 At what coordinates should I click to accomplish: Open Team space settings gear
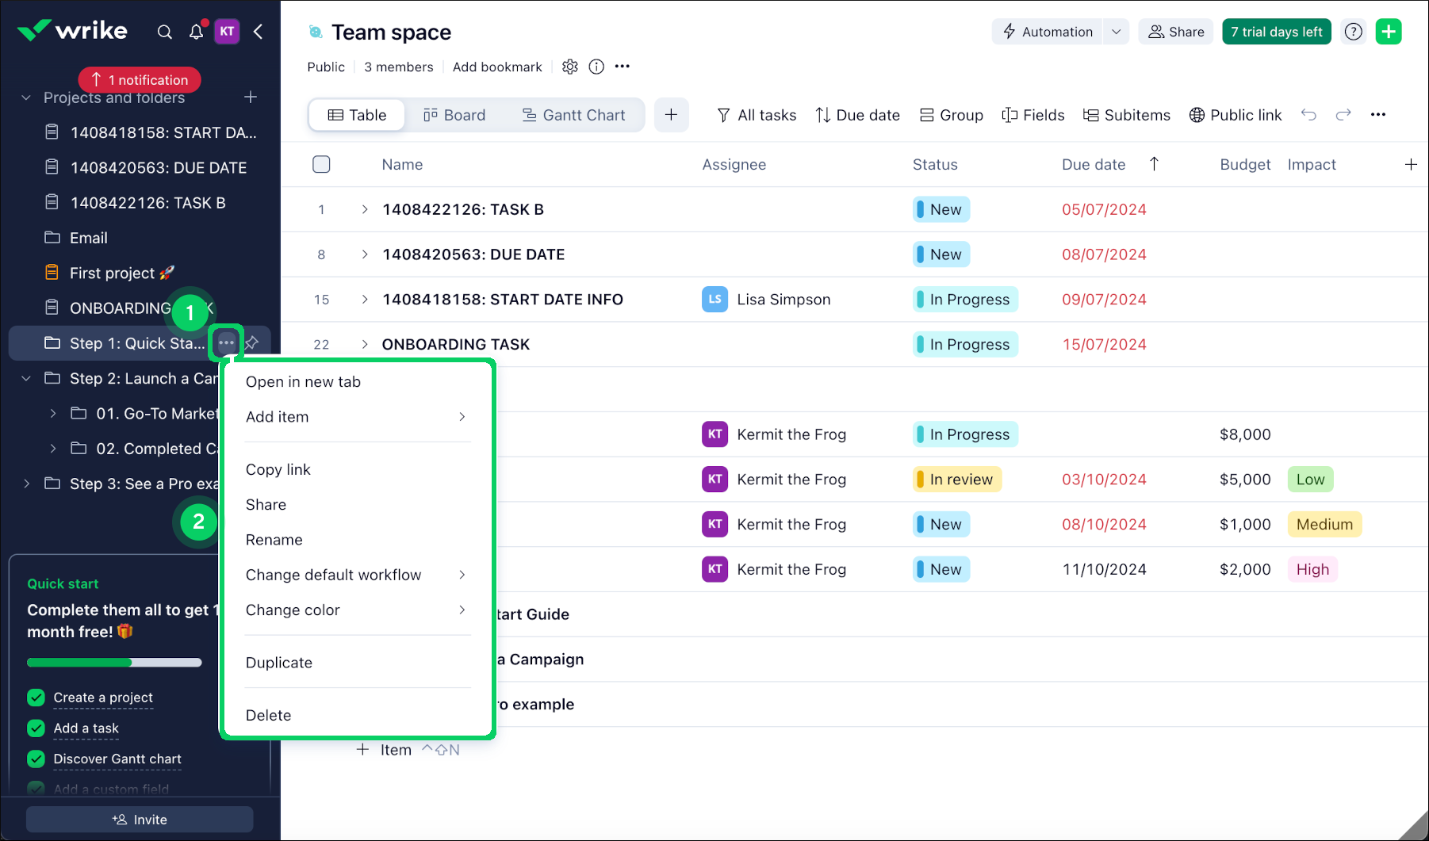click(x=569, y=67)
